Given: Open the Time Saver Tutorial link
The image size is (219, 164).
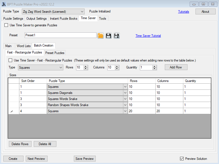Looking at the screenshot, I should 148,36.
